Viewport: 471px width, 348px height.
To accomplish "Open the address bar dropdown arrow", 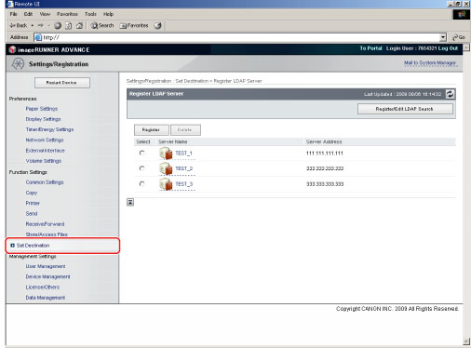I will tap(443, 37).
